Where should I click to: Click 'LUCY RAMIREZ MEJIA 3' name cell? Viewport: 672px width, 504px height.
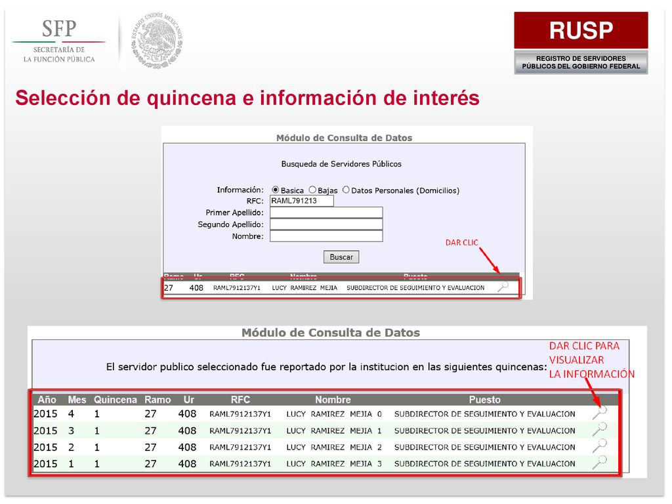334,464
